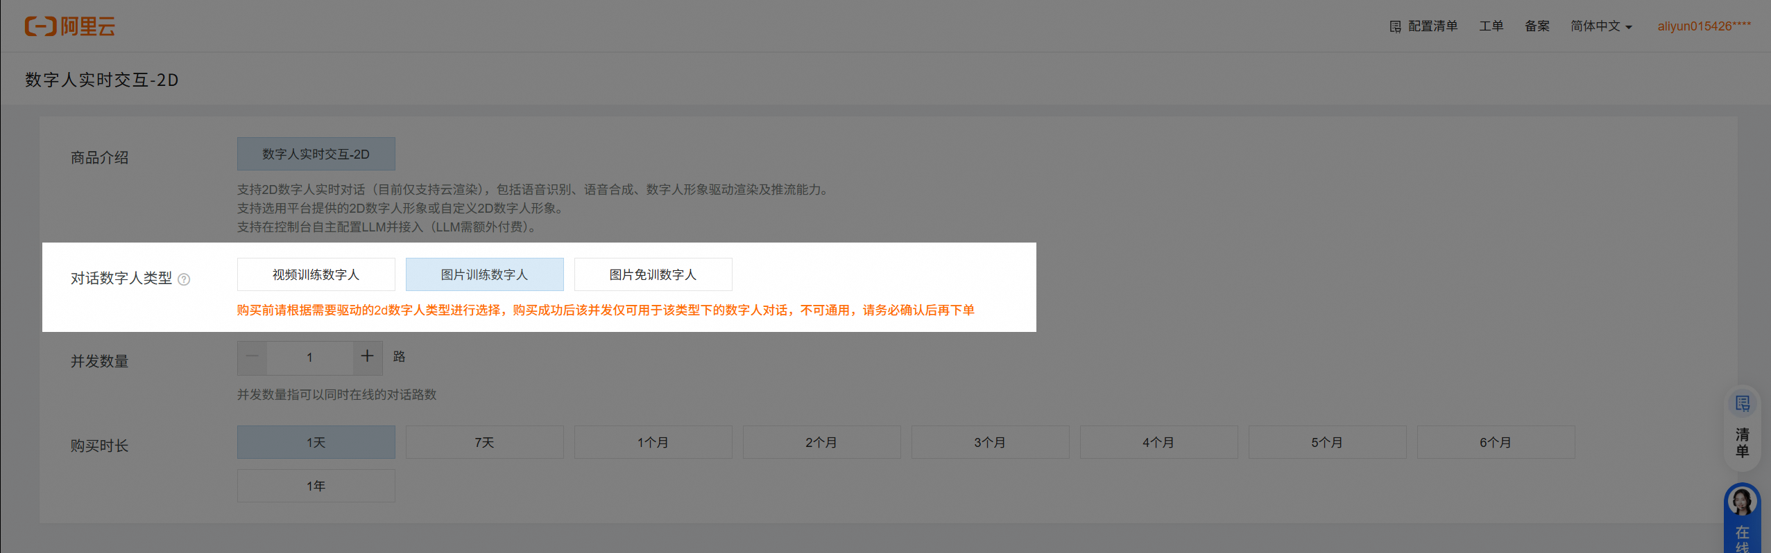Click the help icon next to 对话数字人类型
Image resolution: width=1771 pixels, height=553 pixels.
(x=184, y=279)
